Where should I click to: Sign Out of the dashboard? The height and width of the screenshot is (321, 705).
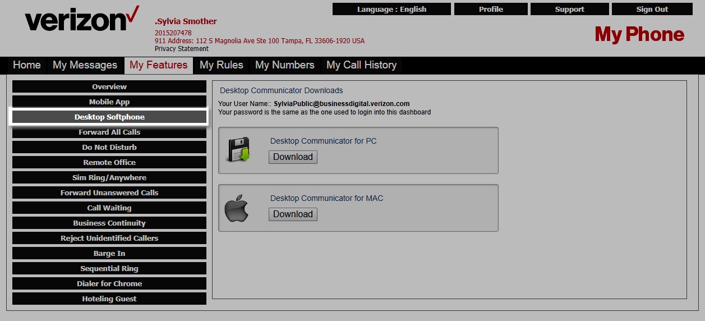[652, 9]
